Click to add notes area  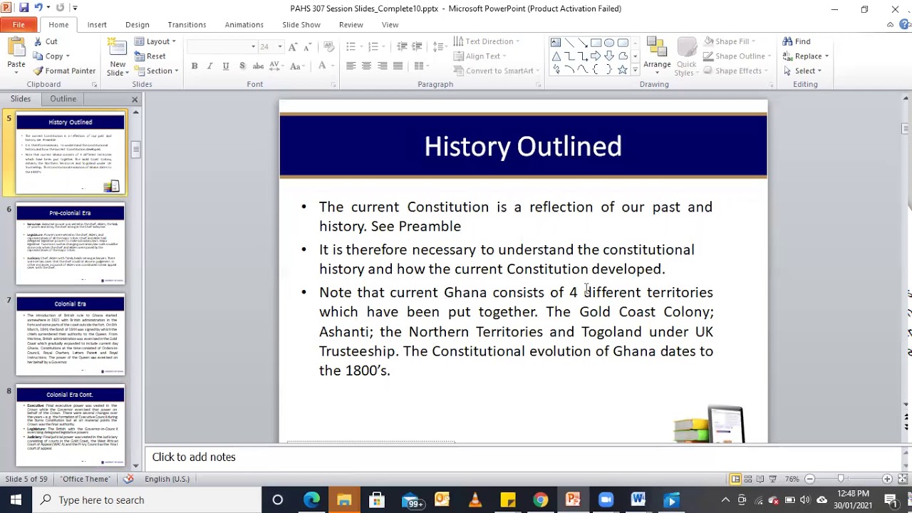(524, 457)
